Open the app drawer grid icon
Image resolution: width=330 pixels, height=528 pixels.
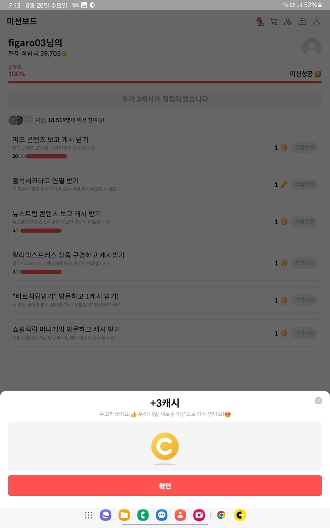point(88,515)
